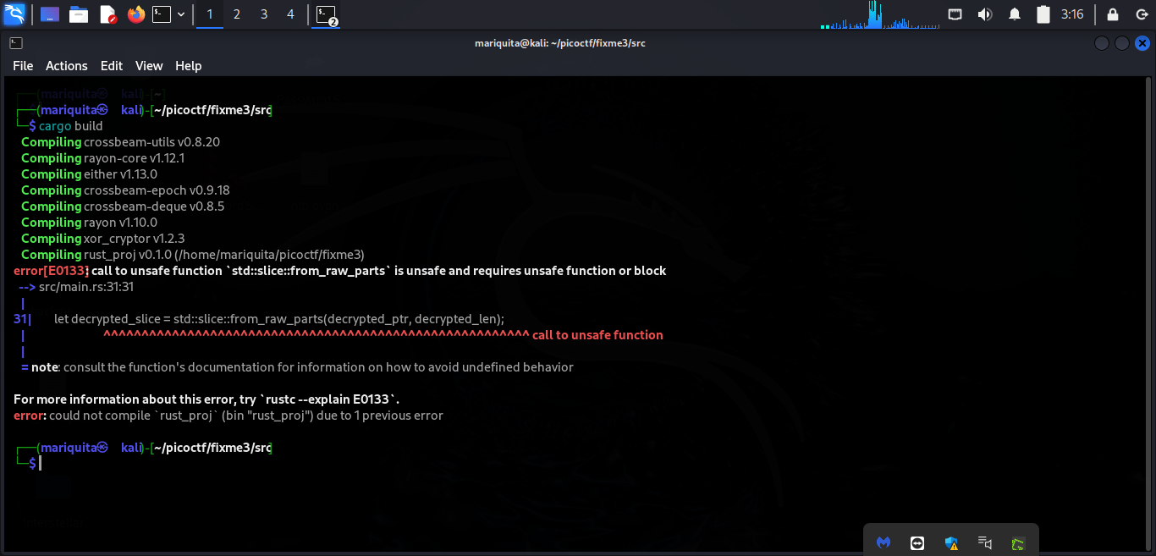Screen dimensions: 1156x556
Task: Expand the terminal launcher dropdown arrow
Action: click(x=180, y=14)
